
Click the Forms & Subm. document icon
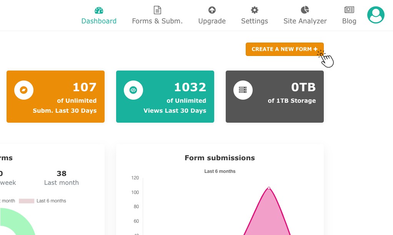pyautogui.click(x=157, y=10)
